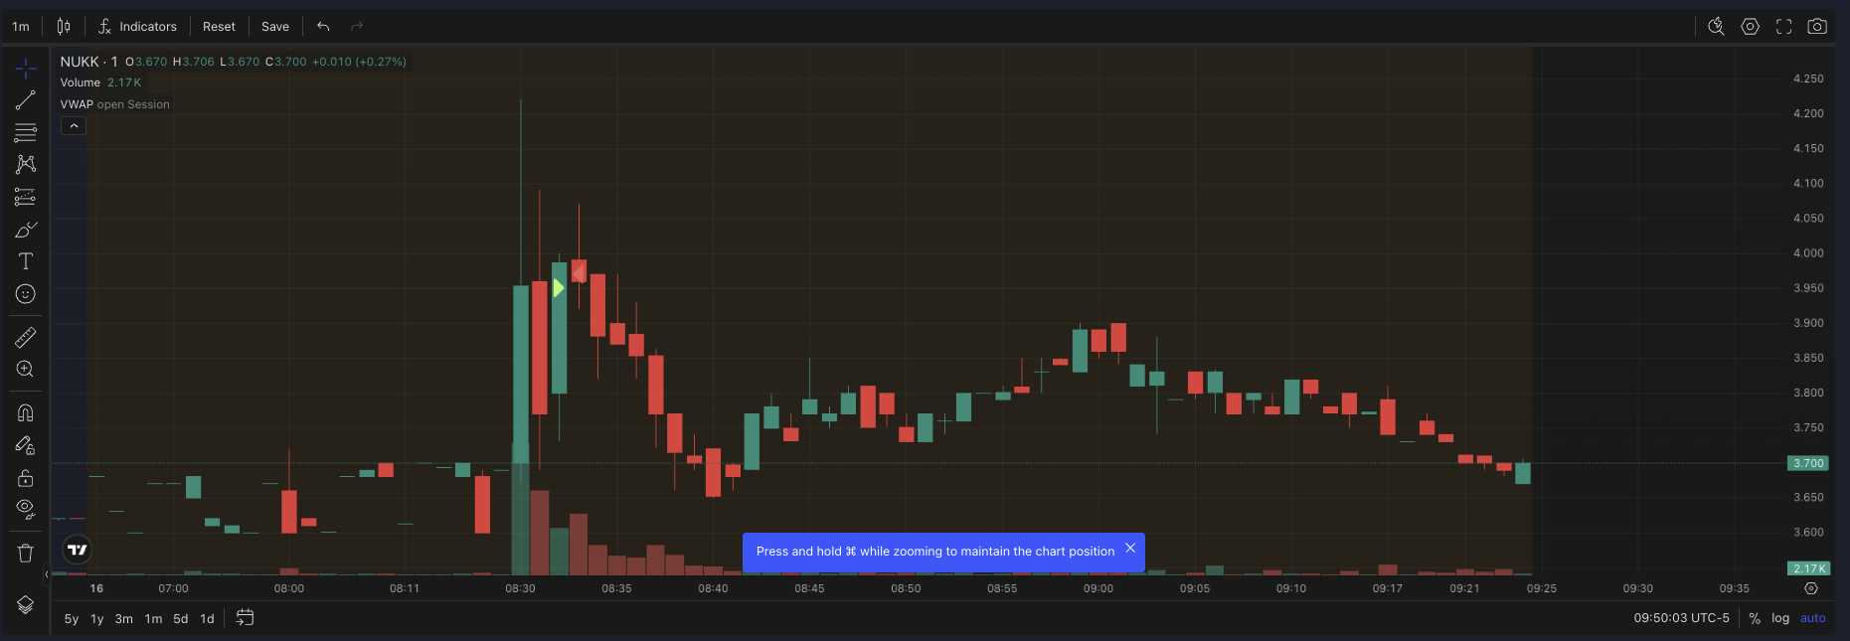
Task: Click the Save button
Action: [x=275, y=27]
